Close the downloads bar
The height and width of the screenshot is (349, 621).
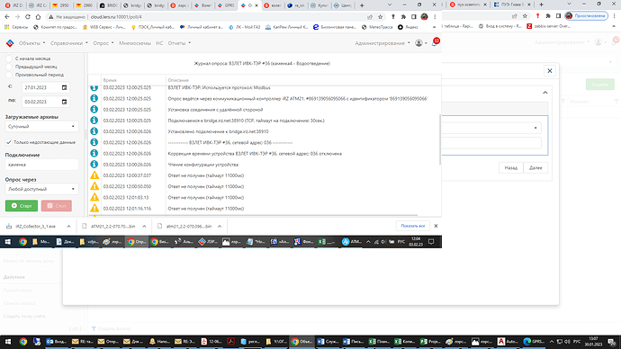pyautogui.click(x=436, y=226)
